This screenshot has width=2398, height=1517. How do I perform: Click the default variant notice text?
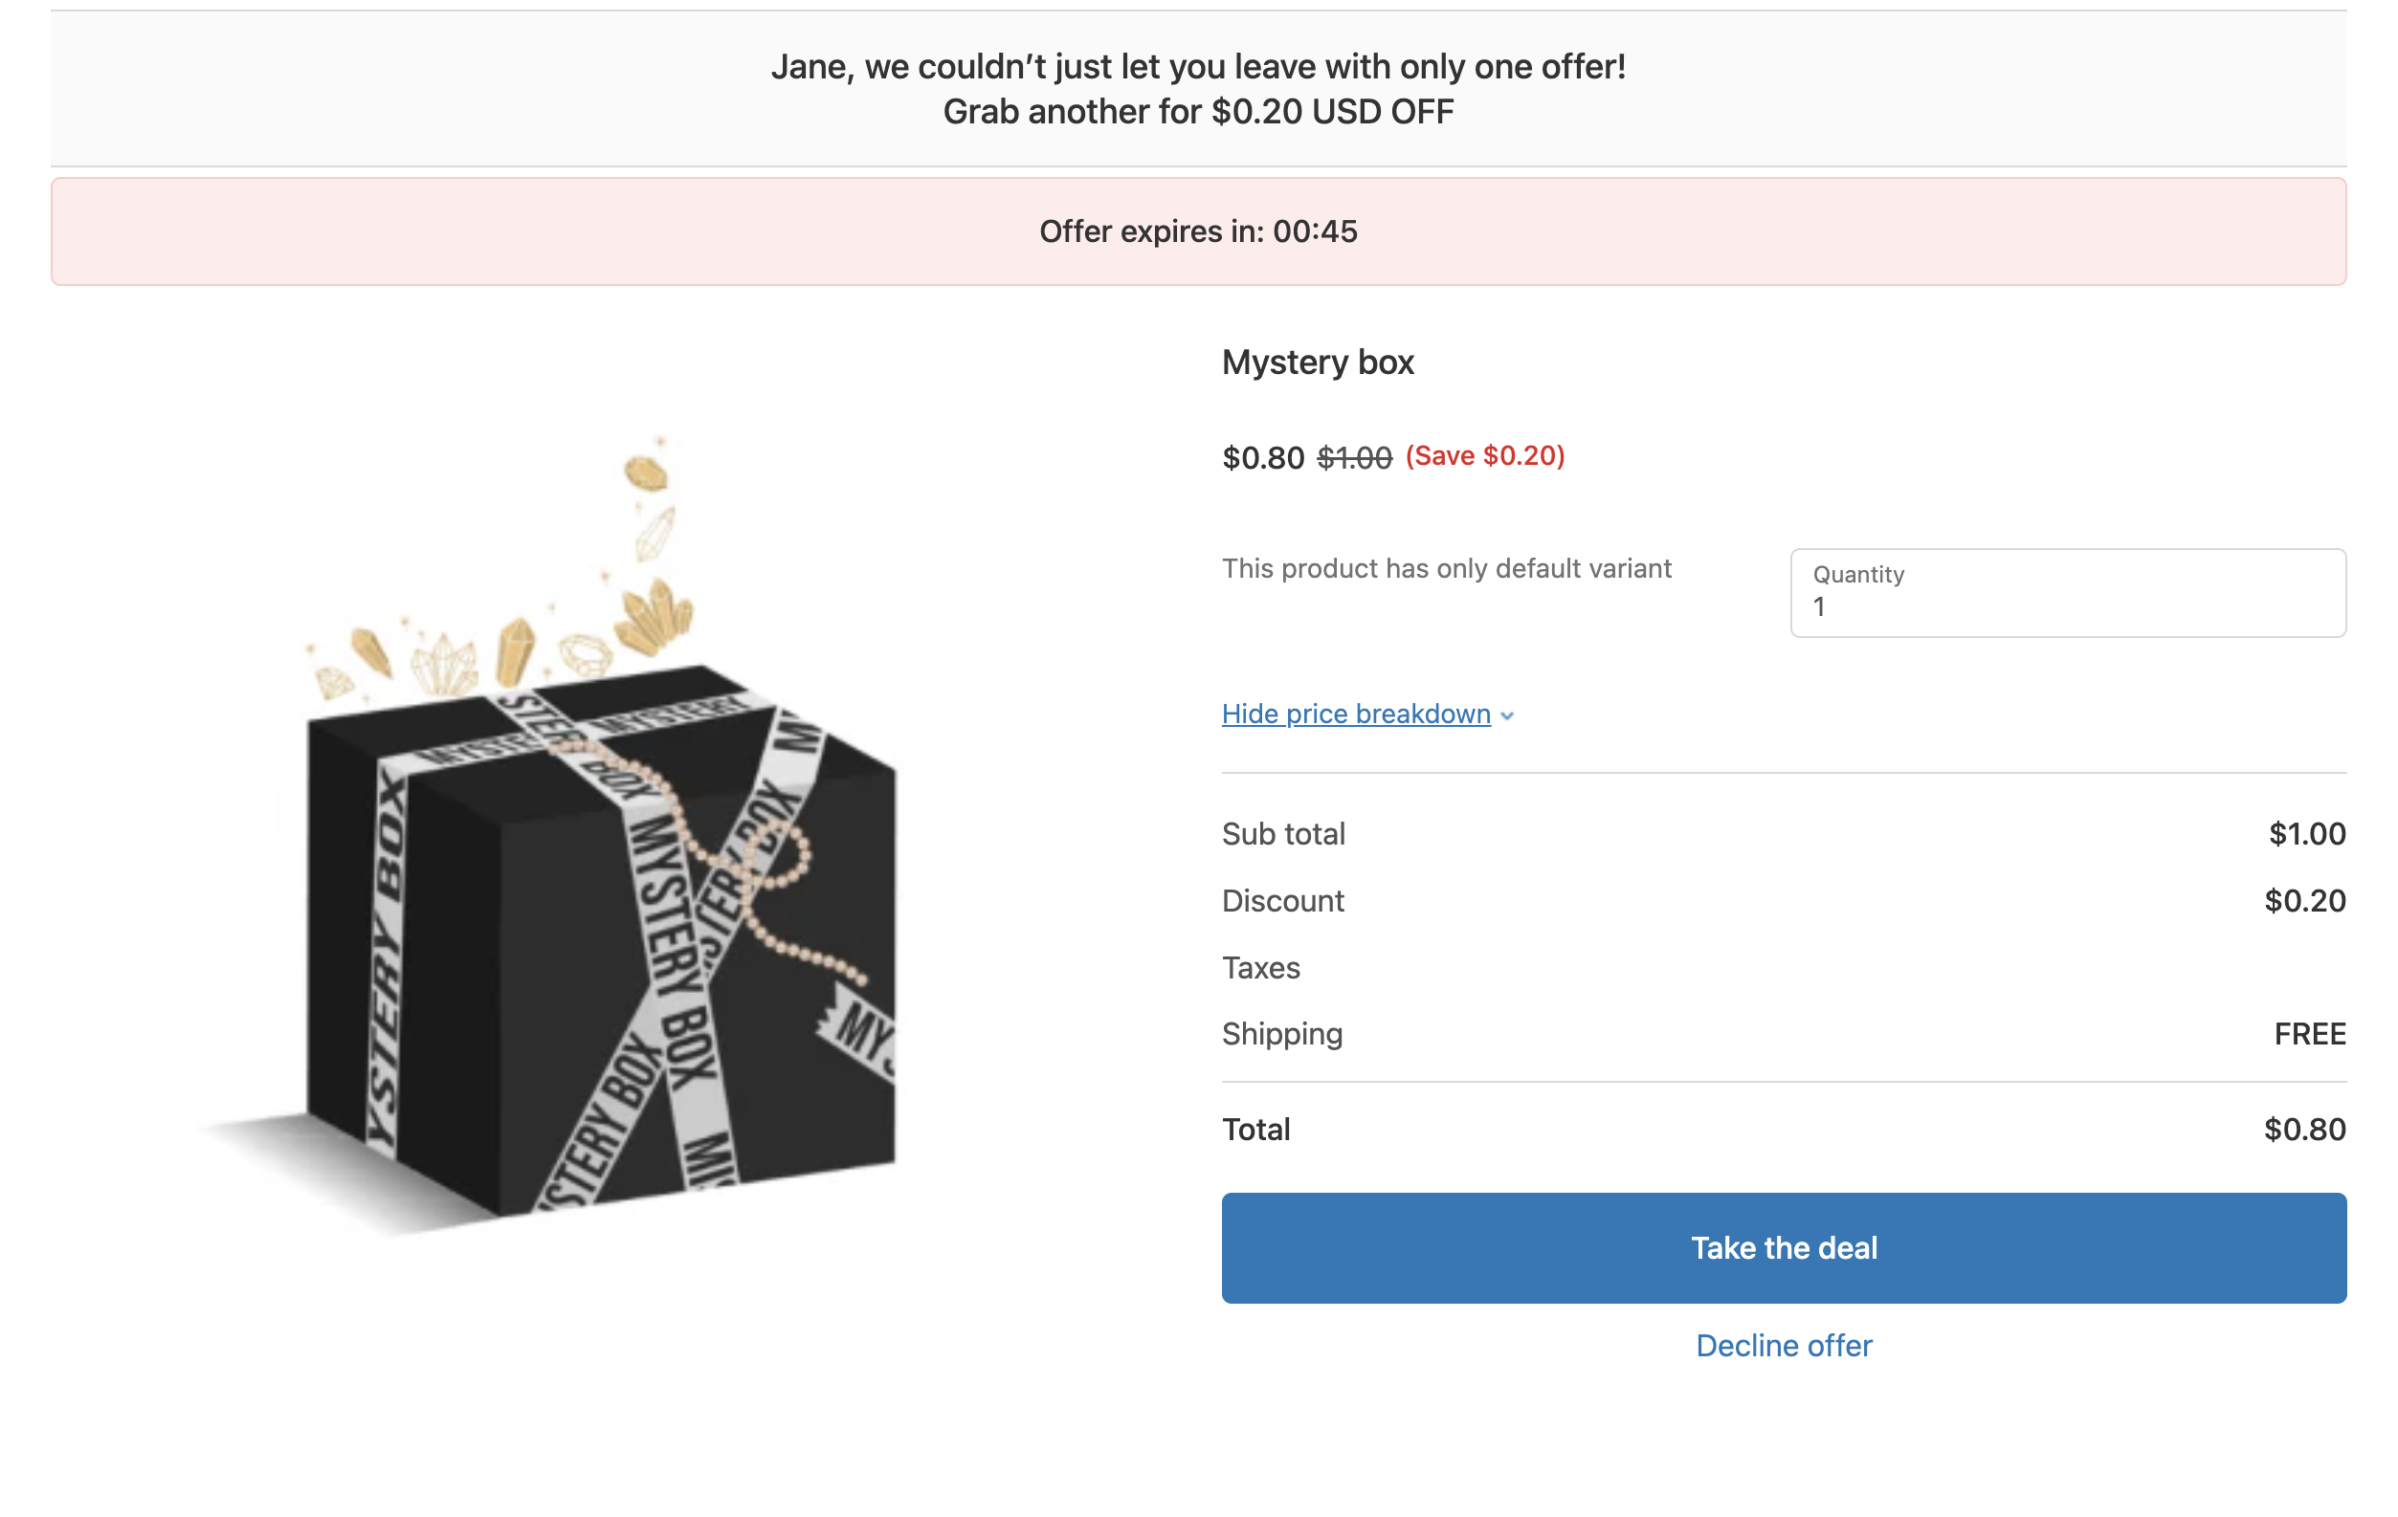(1446, 568)
